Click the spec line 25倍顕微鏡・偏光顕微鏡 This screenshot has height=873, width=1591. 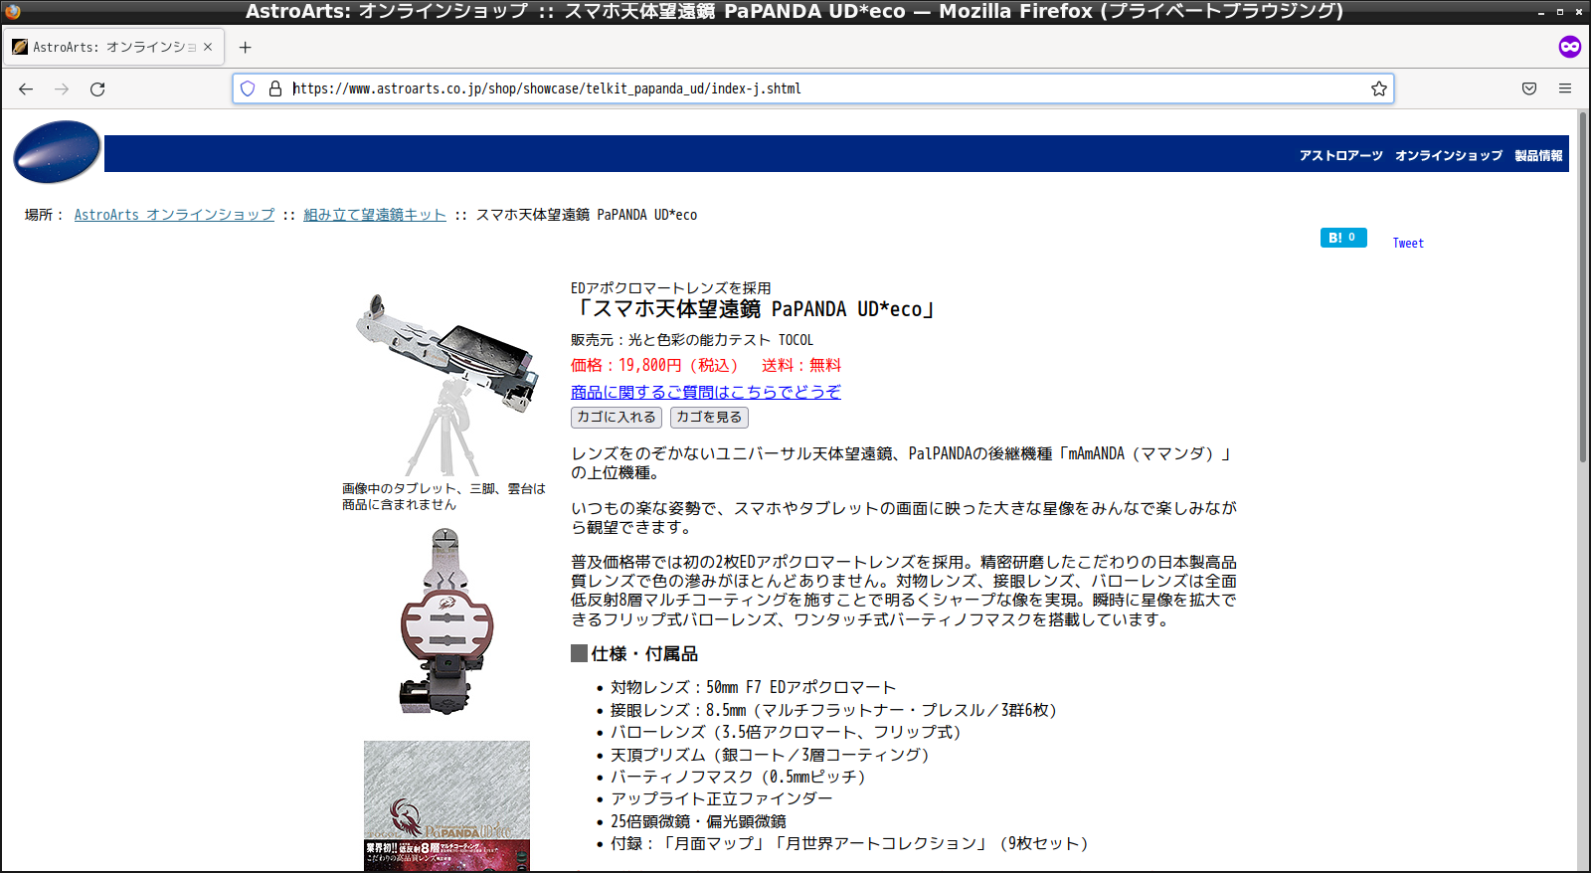point(698,821)
